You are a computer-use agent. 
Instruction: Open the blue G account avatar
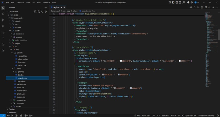(195, 2)
